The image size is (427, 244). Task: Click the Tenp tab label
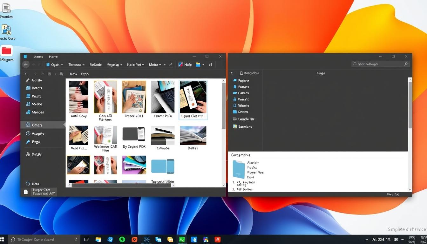coord(85,74)
